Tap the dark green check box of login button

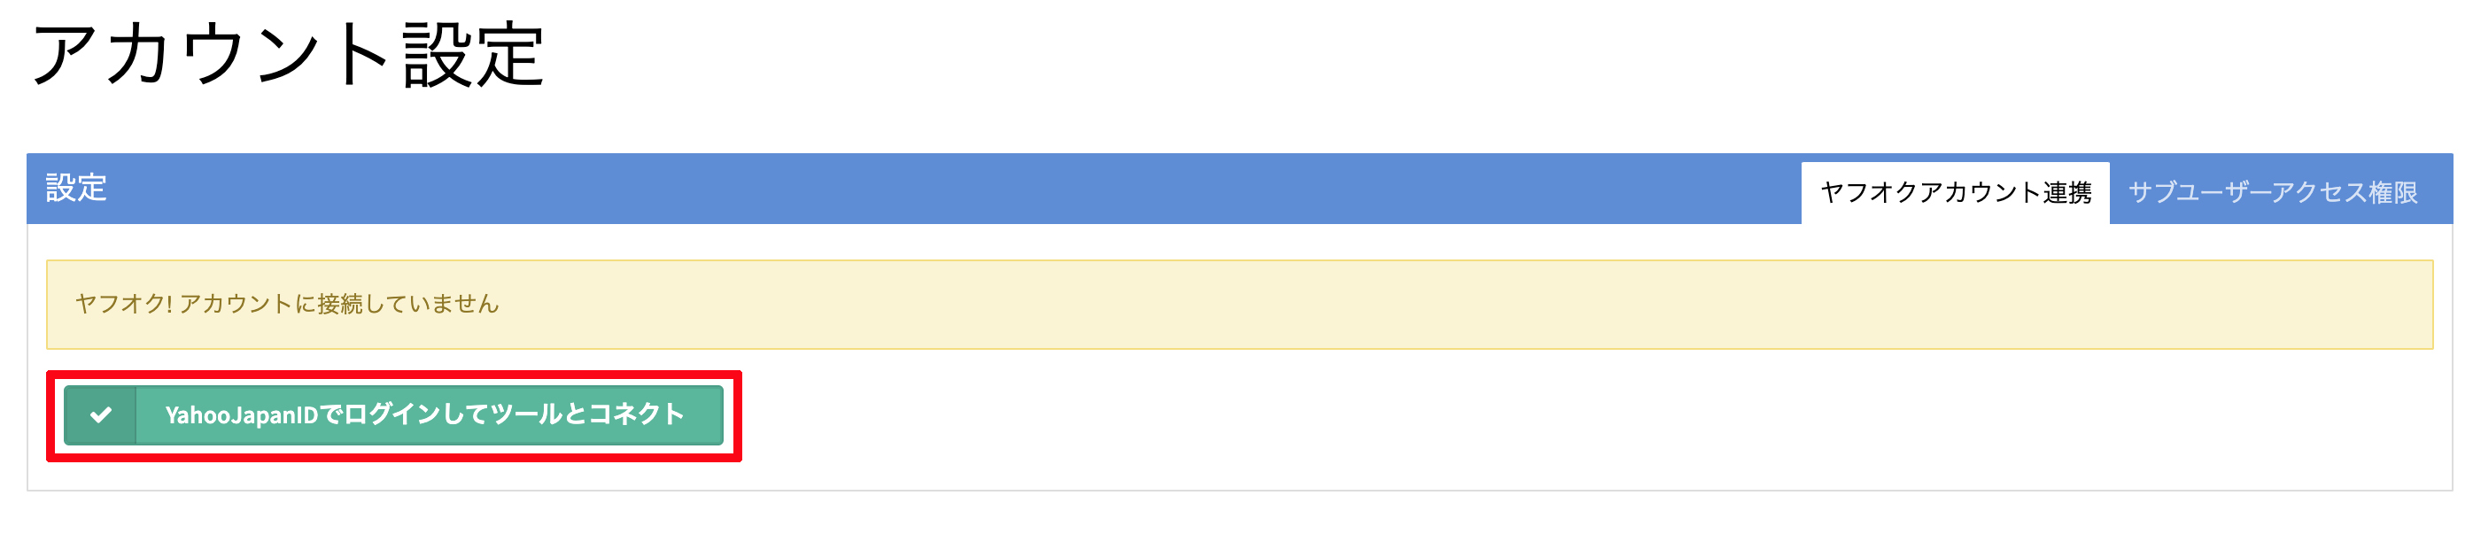coord(101,415)
